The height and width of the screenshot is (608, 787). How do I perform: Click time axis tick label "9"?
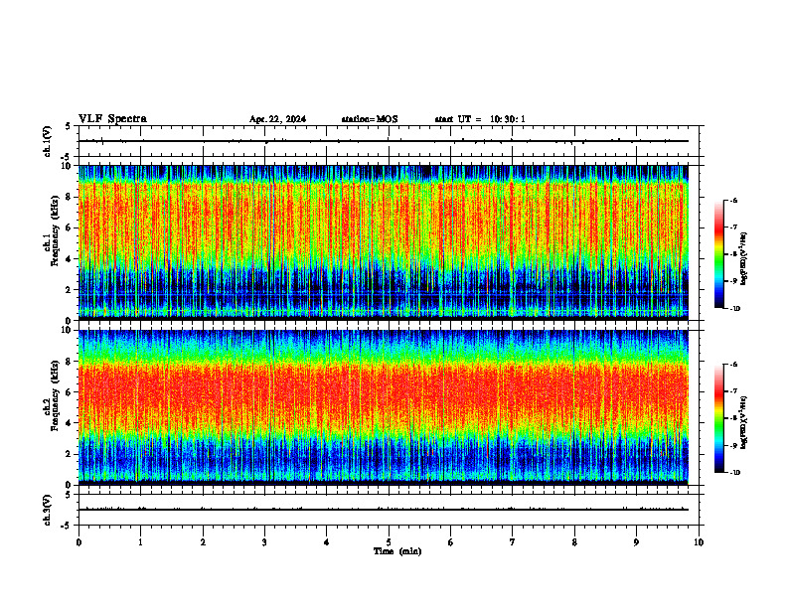click(x=636, y=542)
